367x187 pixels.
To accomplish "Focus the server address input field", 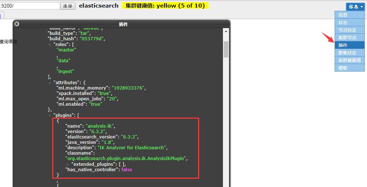I will 30,6.
